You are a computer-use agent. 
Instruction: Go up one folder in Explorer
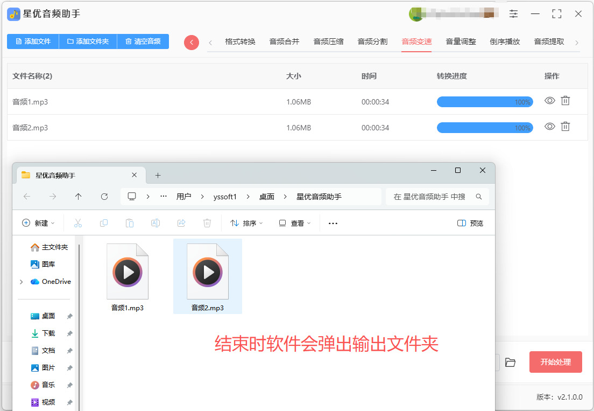pos(79,197)
